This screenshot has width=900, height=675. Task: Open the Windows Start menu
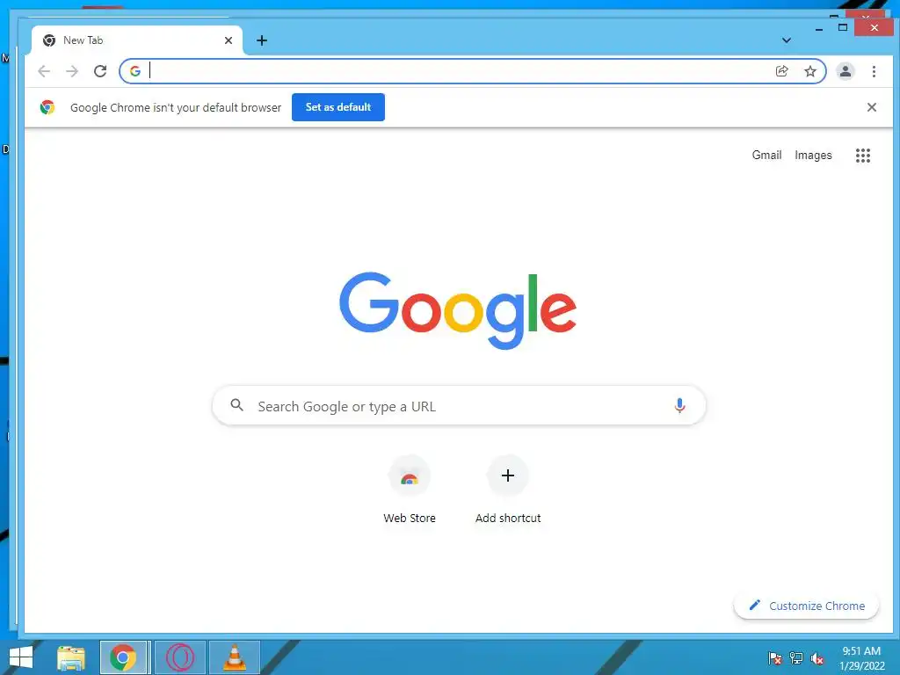pyautogui.click(x=21, y=657)
